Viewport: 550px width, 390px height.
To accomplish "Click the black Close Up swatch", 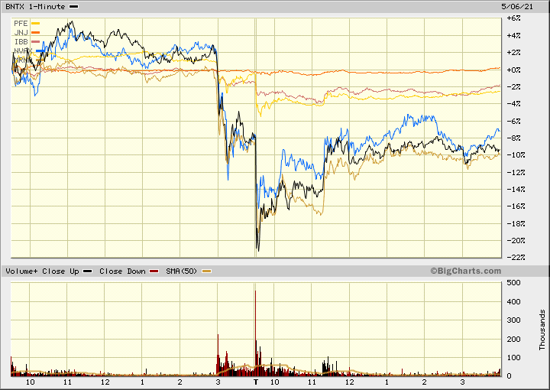I will 87,271.
